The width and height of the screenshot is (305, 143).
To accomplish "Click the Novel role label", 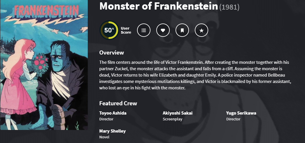I will point(104,137).
